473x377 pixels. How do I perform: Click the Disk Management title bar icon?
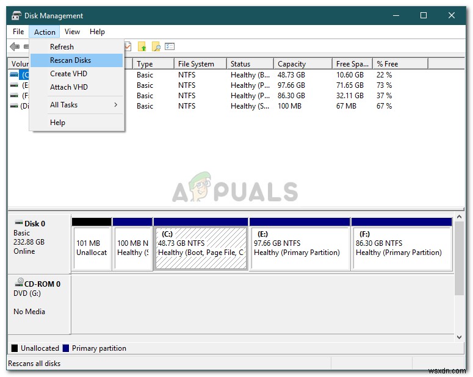pos(16,15)
